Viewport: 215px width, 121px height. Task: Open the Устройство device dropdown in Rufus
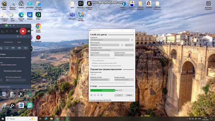pos(110,40)
